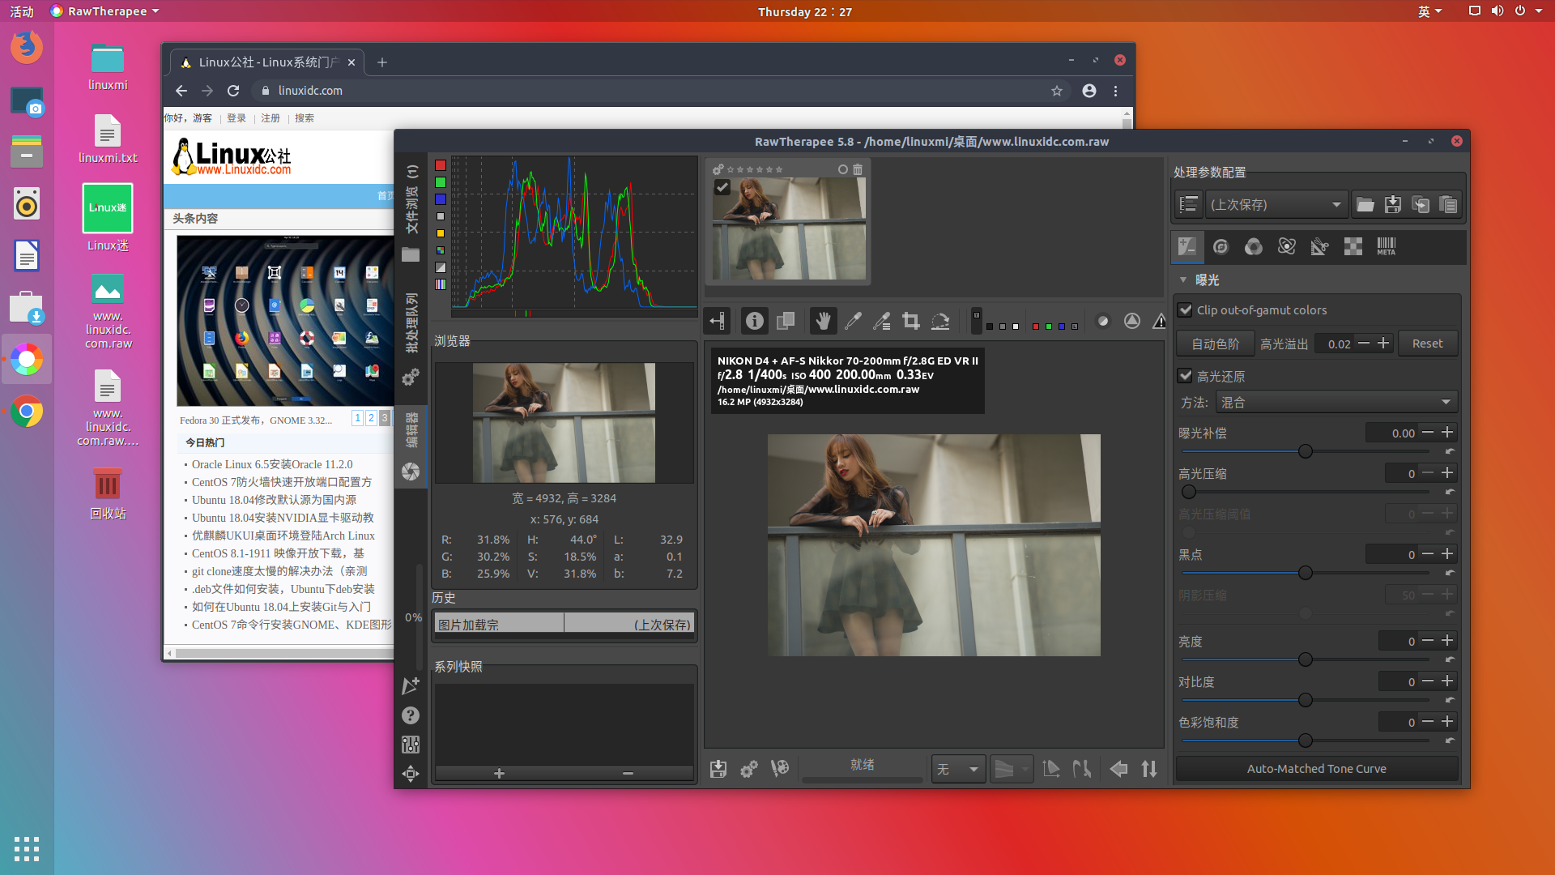
Task: Pick white balance with the spot picker
Action: (853, 320)
